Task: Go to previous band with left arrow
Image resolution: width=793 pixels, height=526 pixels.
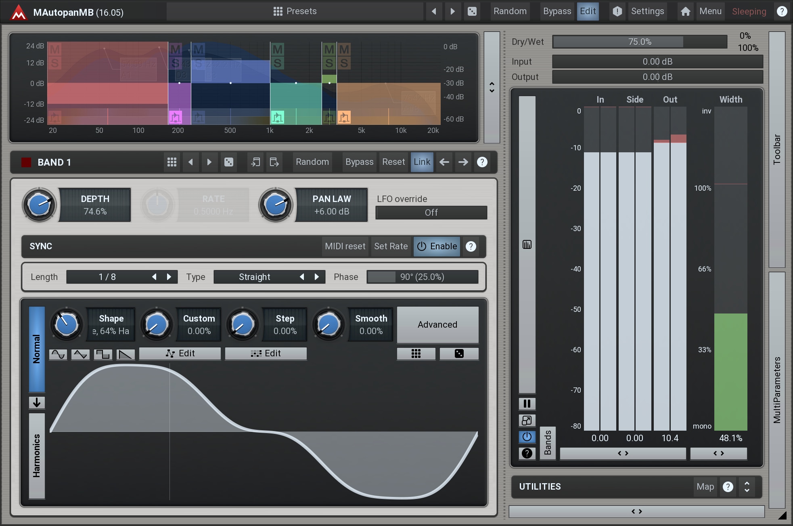Action: [444, 162]
